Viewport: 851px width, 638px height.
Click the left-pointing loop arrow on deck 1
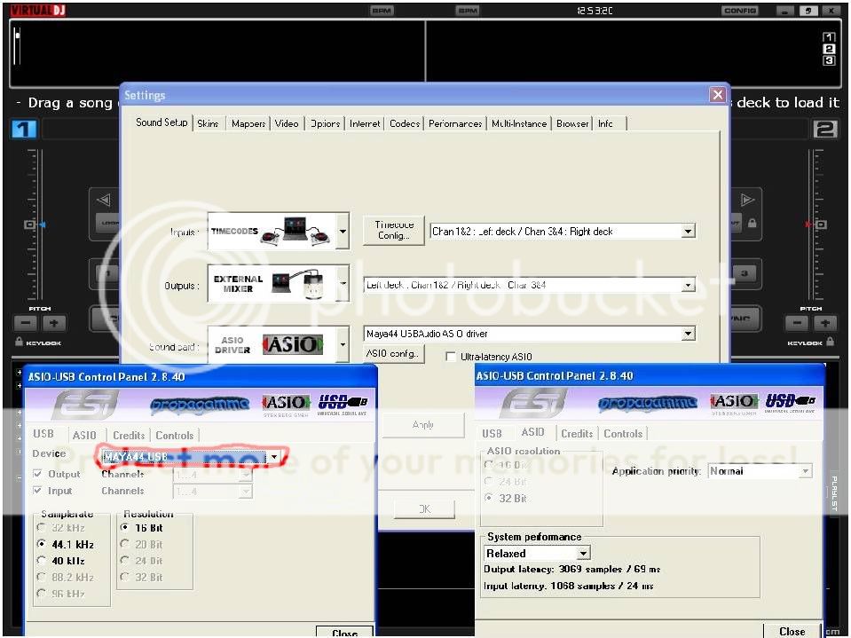click(104, 201)
